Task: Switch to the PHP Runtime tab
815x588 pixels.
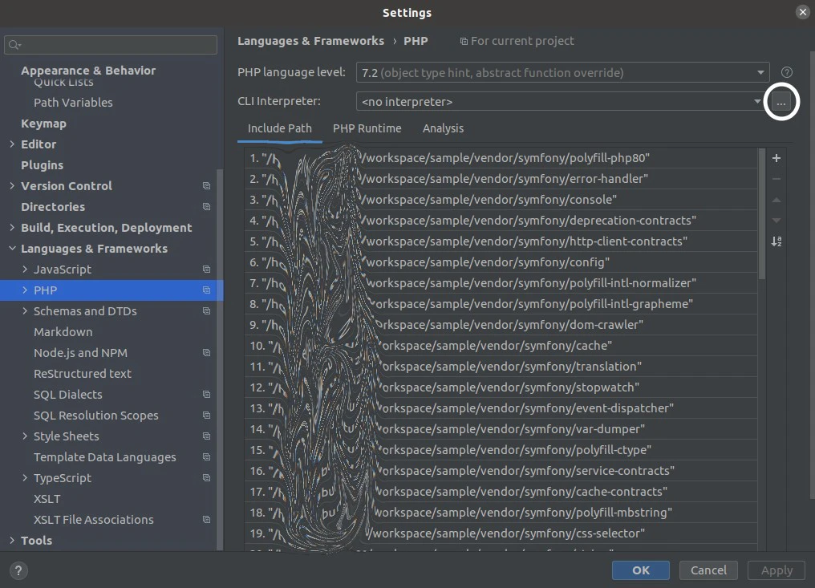Action: (367, 128)
